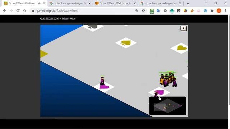Mute audio on School Wars tab

(x=39, y=3)
